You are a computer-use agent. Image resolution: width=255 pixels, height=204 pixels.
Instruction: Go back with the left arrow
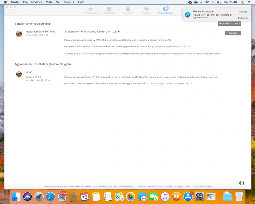coord(8,11)
